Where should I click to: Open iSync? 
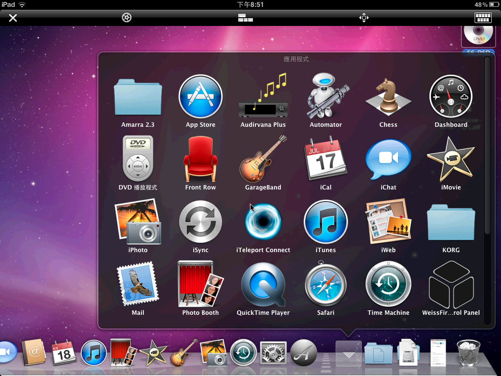pyautogui.click(x=200, y=221)
